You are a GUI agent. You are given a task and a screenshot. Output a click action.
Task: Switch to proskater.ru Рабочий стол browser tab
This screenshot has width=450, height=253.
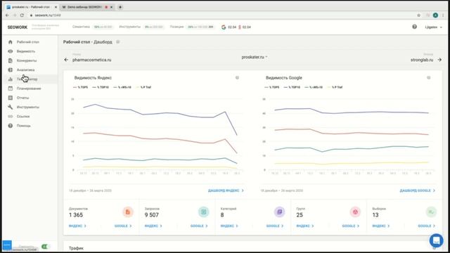pyautogui.click(x=31, y=7)
